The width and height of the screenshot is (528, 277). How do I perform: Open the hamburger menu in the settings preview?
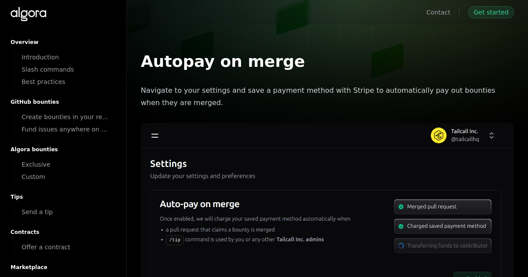[155, 135]
